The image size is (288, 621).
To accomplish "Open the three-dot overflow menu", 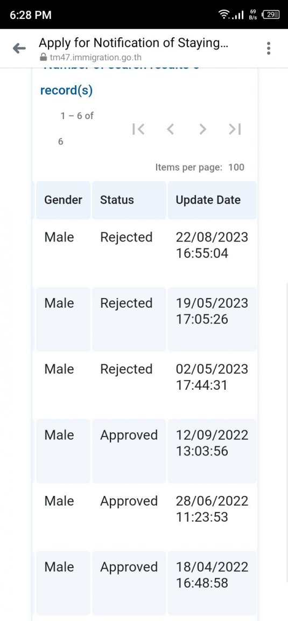I will pyautogui.click(x=269, y=49).
